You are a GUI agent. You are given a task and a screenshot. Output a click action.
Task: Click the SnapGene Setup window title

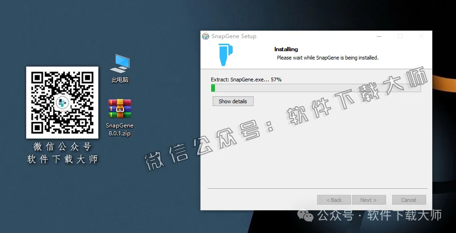click(234, 36)
